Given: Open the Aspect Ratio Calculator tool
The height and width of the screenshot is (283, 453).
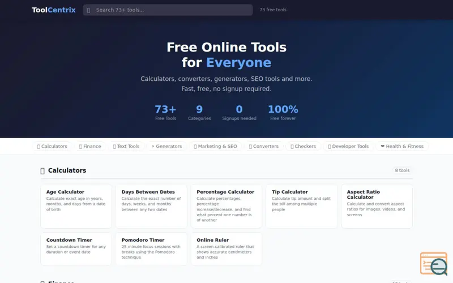Looking at the screenshot, I should pos(377,206).
